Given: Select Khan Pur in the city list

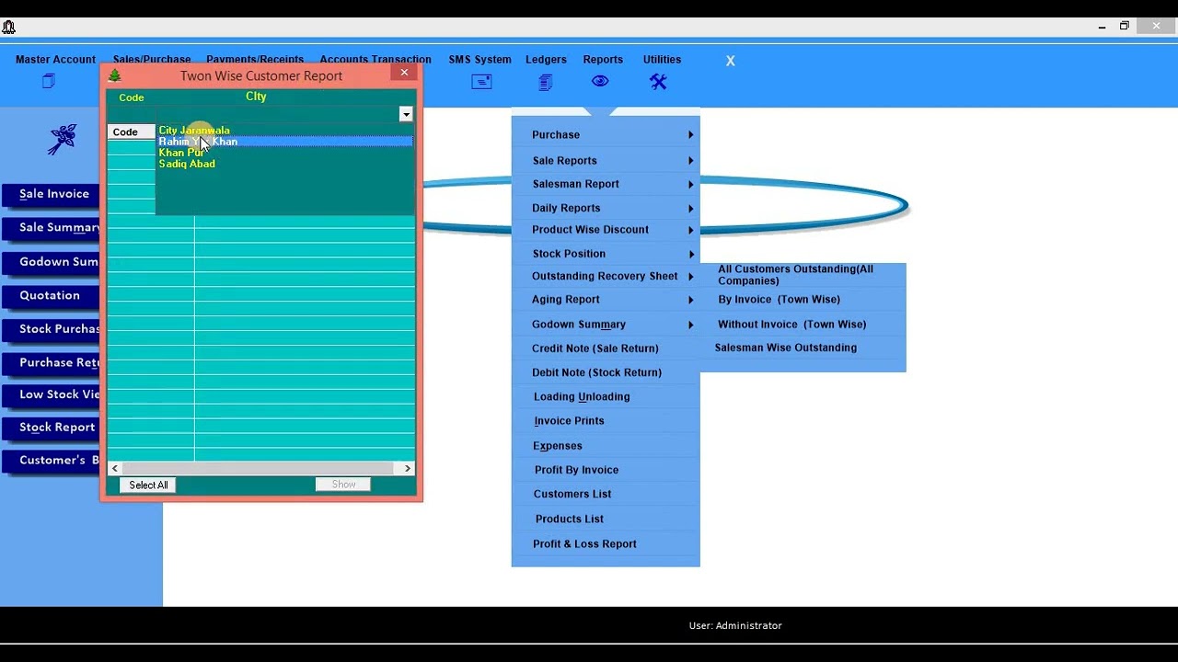Looking at the screenshot, I should (x=181, y=153).
